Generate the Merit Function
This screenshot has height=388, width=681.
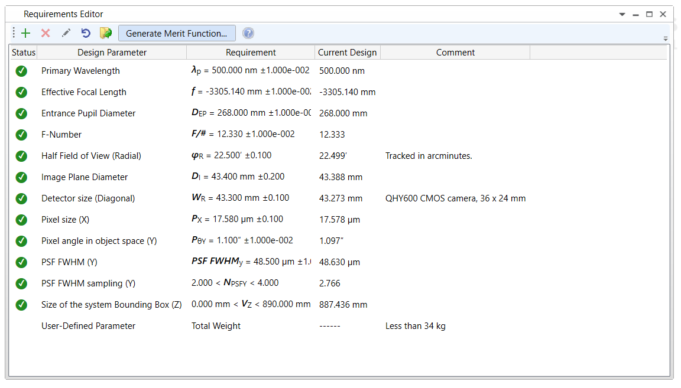click(177, 34)
